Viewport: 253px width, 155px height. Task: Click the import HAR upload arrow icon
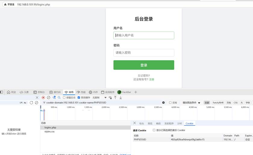(x=115, y=98)
